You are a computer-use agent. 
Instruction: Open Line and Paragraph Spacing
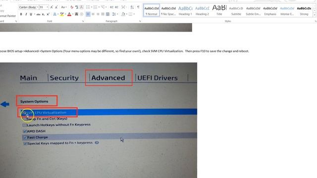pyautogui.click(x=114, y=14)
